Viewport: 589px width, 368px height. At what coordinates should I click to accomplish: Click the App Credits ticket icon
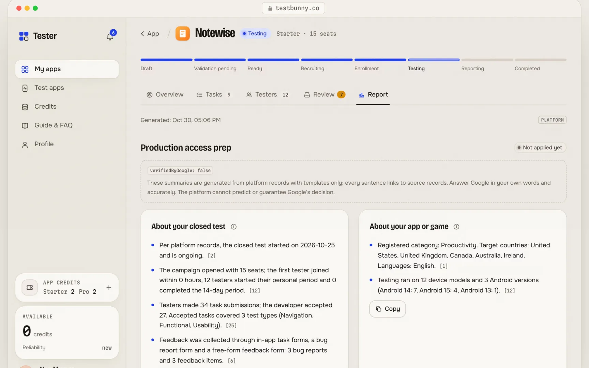30,288
